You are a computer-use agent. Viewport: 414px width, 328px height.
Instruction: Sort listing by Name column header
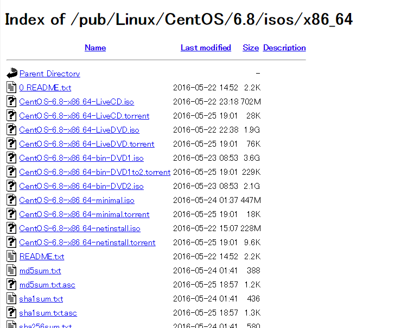[x=95, y=48]
